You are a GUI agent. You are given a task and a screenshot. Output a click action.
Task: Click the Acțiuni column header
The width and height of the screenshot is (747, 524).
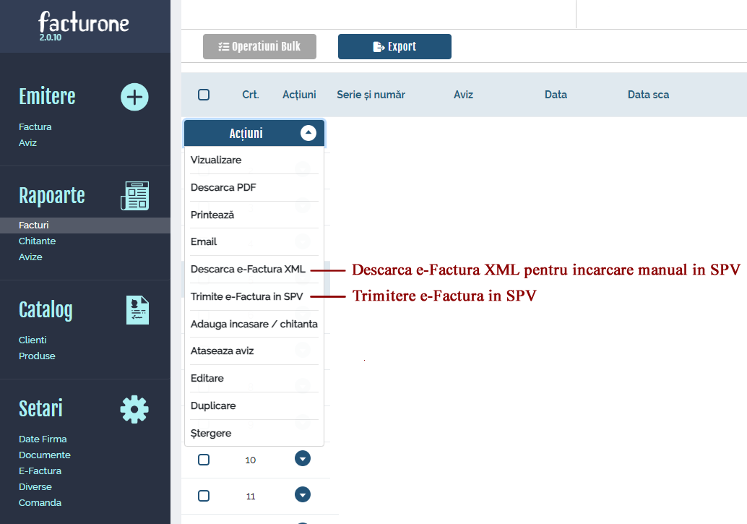click(x=299, y=95)
